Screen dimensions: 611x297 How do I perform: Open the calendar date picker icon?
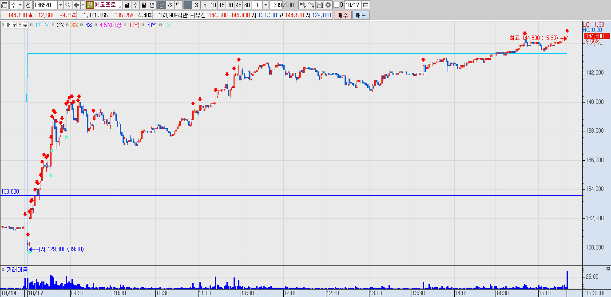365,5
